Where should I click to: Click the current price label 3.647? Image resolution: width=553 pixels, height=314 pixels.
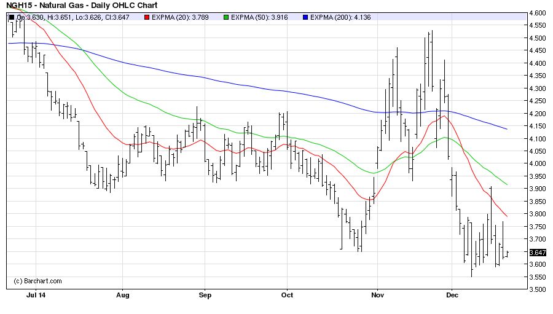click(537, 253)
